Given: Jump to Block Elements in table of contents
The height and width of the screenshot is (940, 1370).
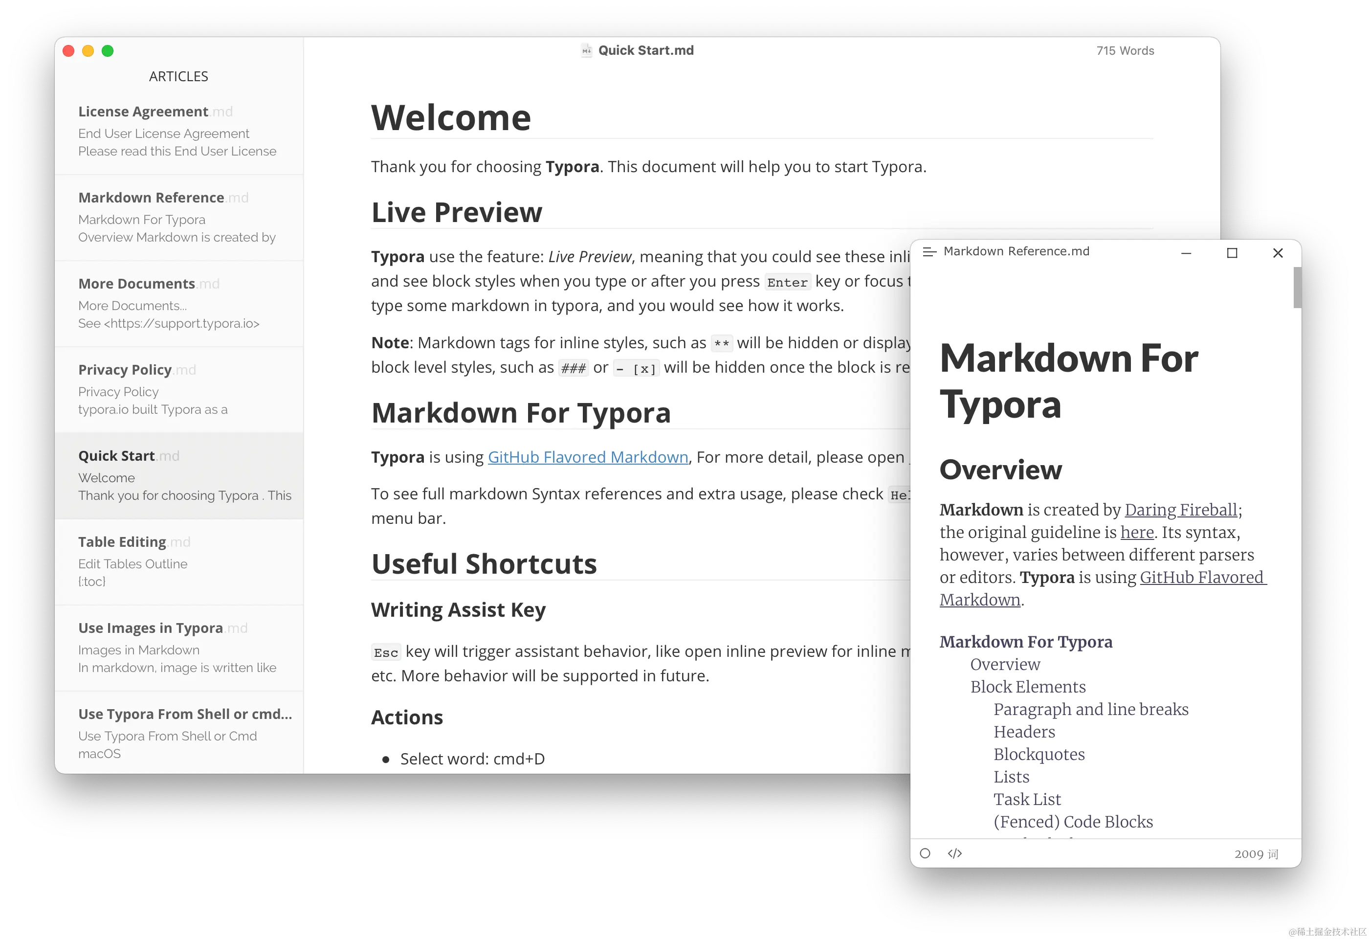Looking at the screenshot, I should click(1028, 687).
